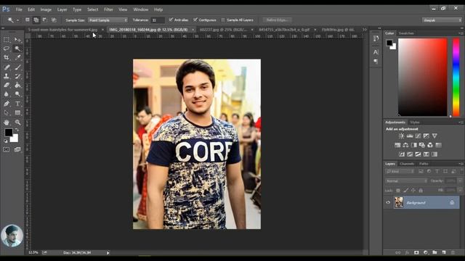This screenshot has height=261, width=465.
Task: Click the Tolerance input field
Action: (158, 20)
